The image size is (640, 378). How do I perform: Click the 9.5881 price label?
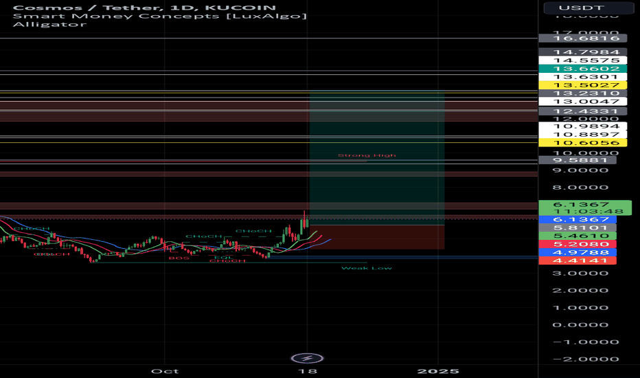(578, 159)
